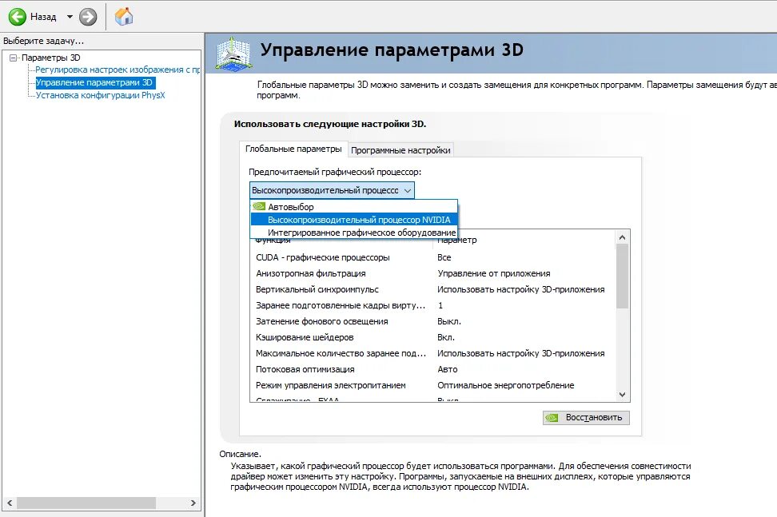Click the green Back arrow icon

18,17
